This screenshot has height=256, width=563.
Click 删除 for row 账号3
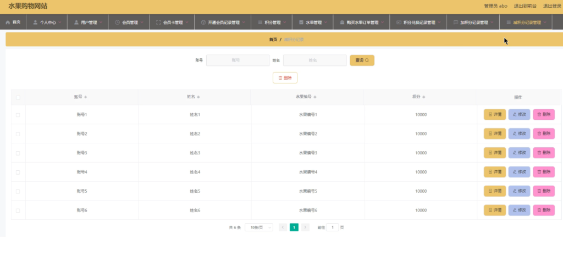tap(544, 153)
